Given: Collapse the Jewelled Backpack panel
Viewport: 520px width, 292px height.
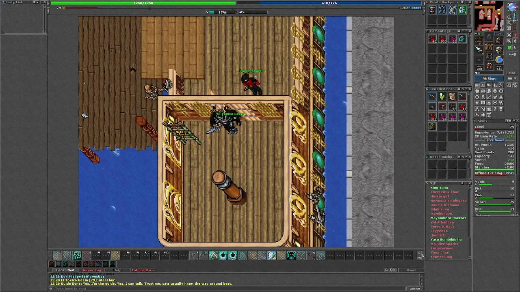Looking at the screenshot, I should 466,89.
